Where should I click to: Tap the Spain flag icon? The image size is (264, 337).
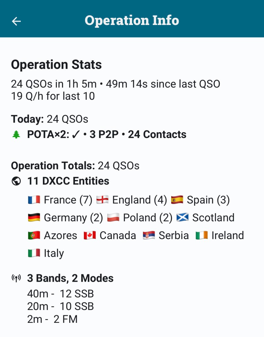click(177, 200)
